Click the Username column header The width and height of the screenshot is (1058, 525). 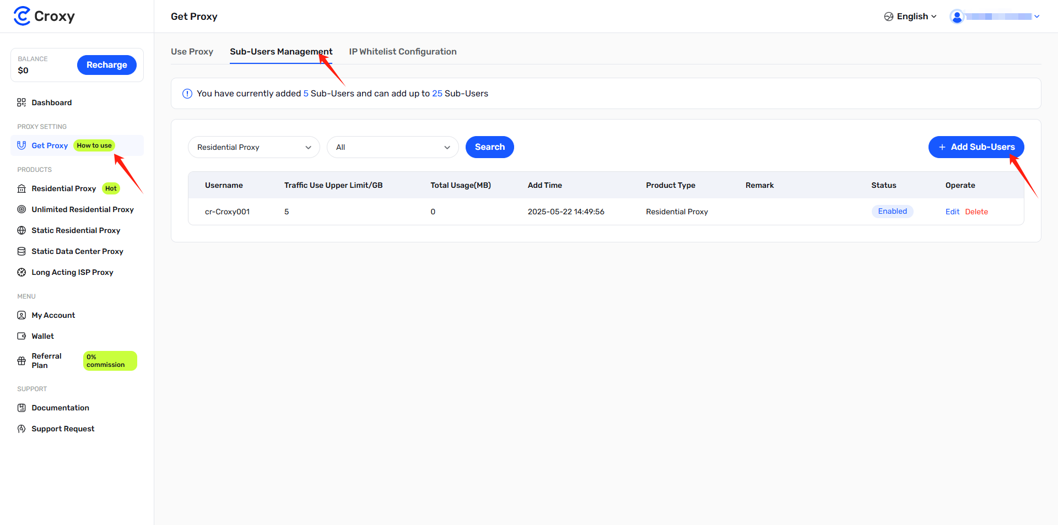[224, 185]
